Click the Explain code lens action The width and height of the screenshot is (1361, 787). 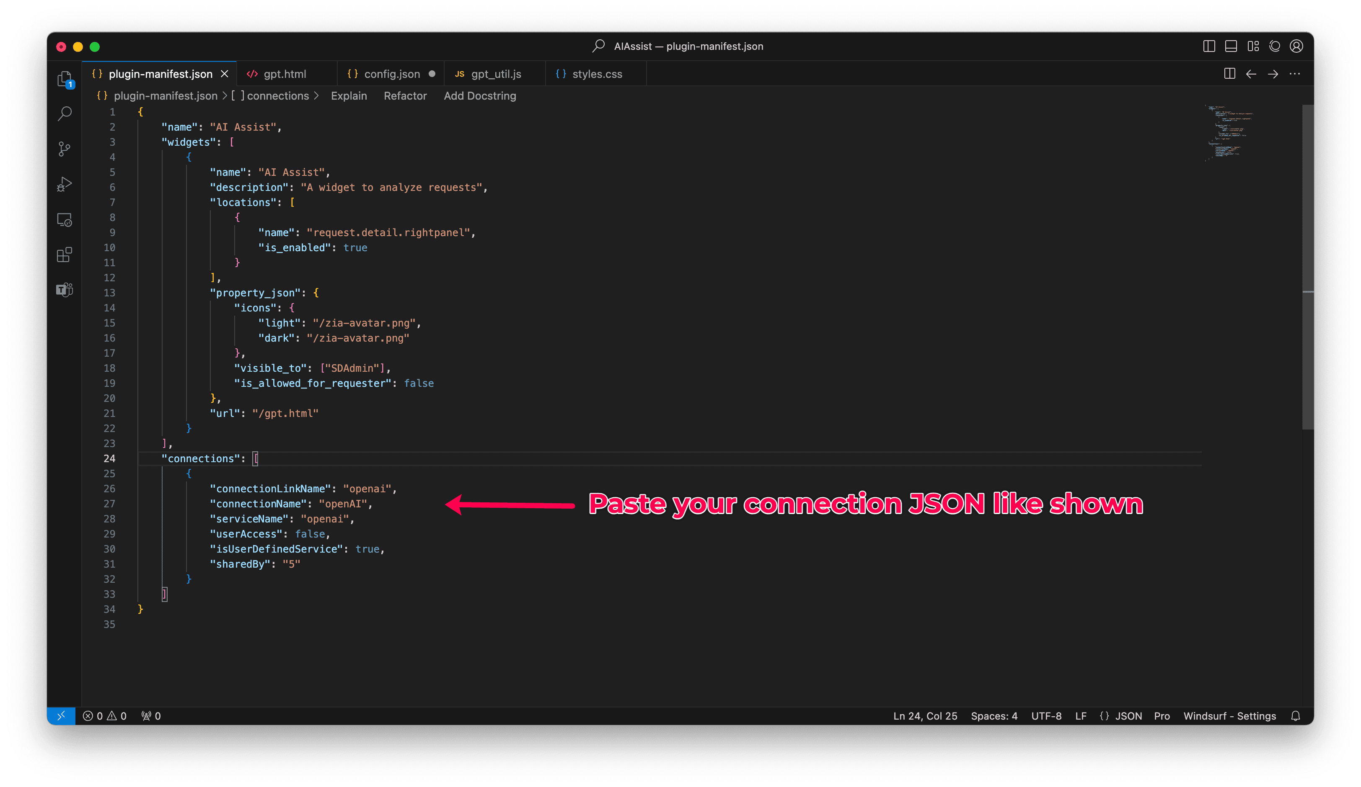pos(348,96)
